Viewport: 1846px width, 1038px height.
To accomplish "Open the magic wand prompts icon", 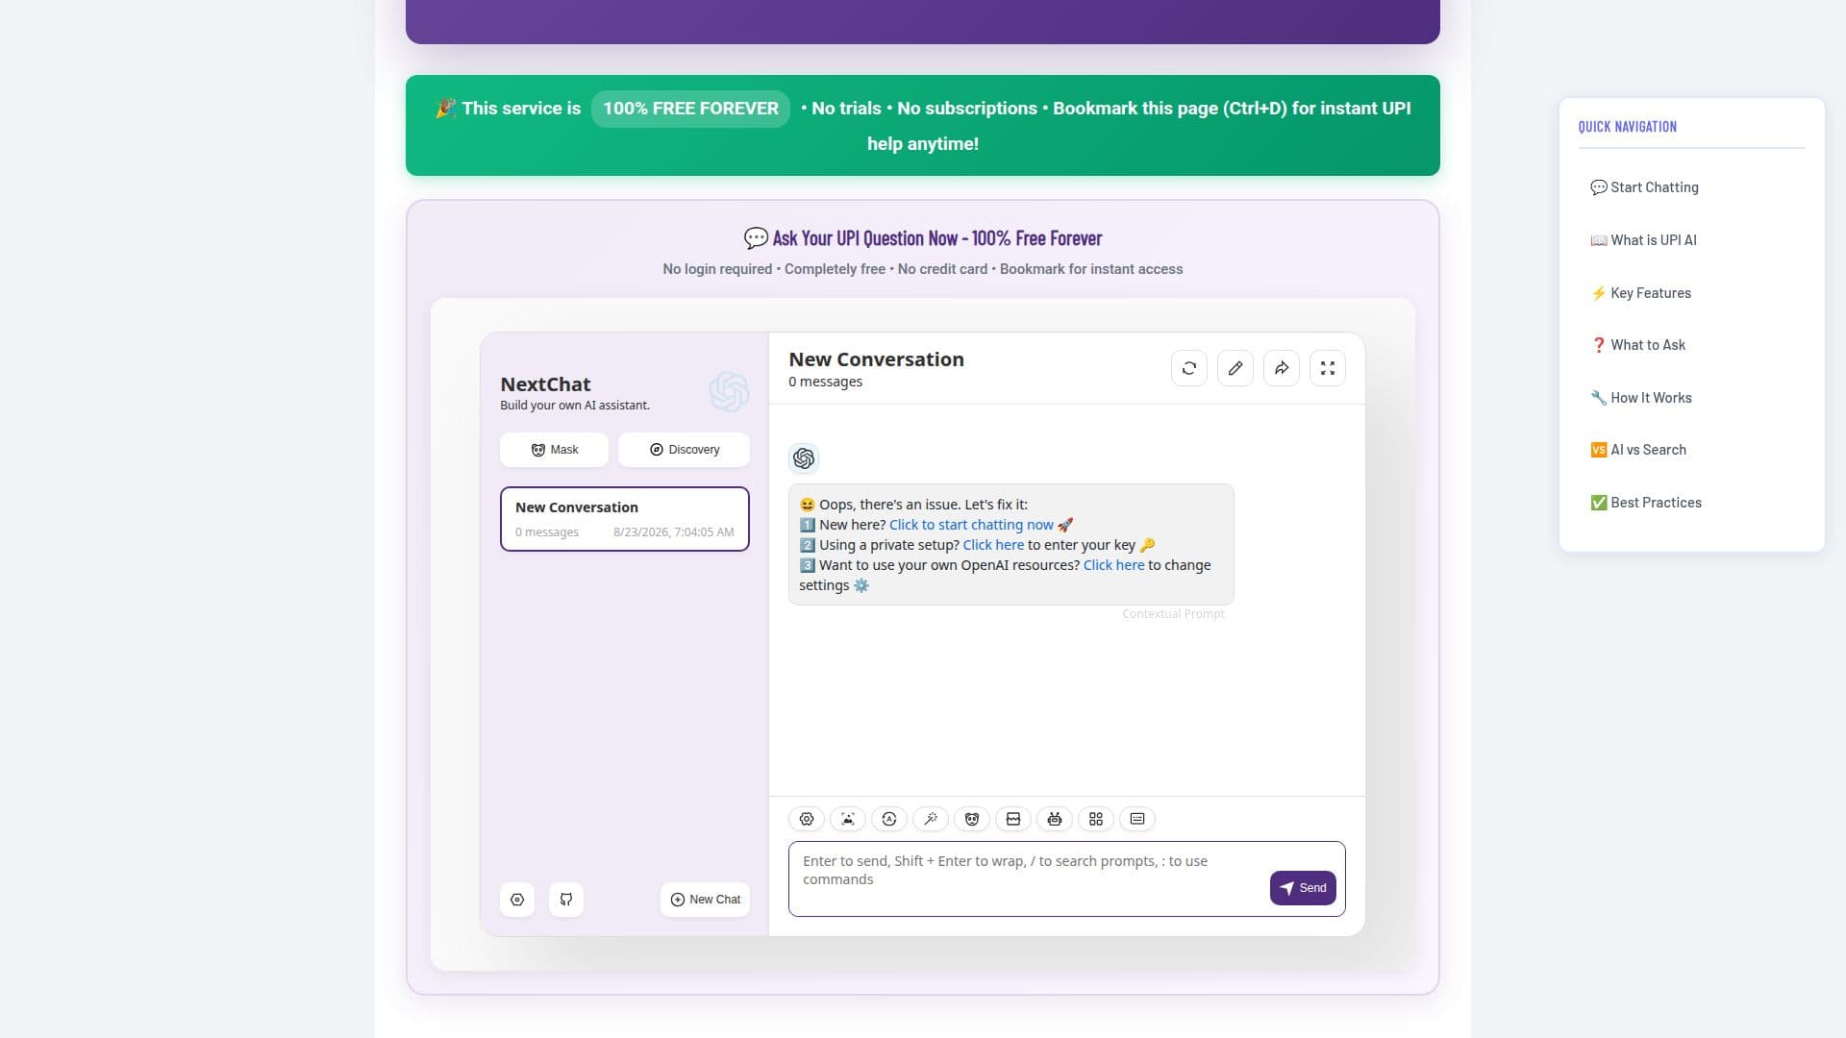I will point(931,819).
